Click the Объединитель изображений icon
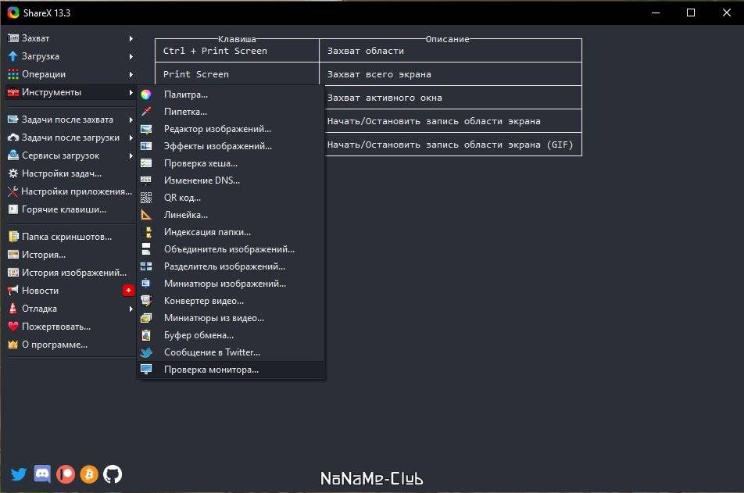The width and height of the screenshot is (744, 493). pos(146,249)
